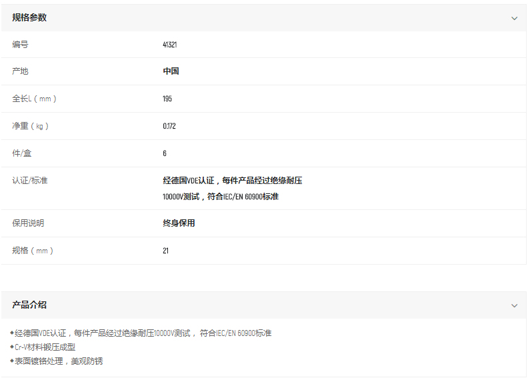Image resolution: width=530 pixels, height=382 pixels.
Task: Click the 件/盒 quantity value 6
Action: point(165,153)
